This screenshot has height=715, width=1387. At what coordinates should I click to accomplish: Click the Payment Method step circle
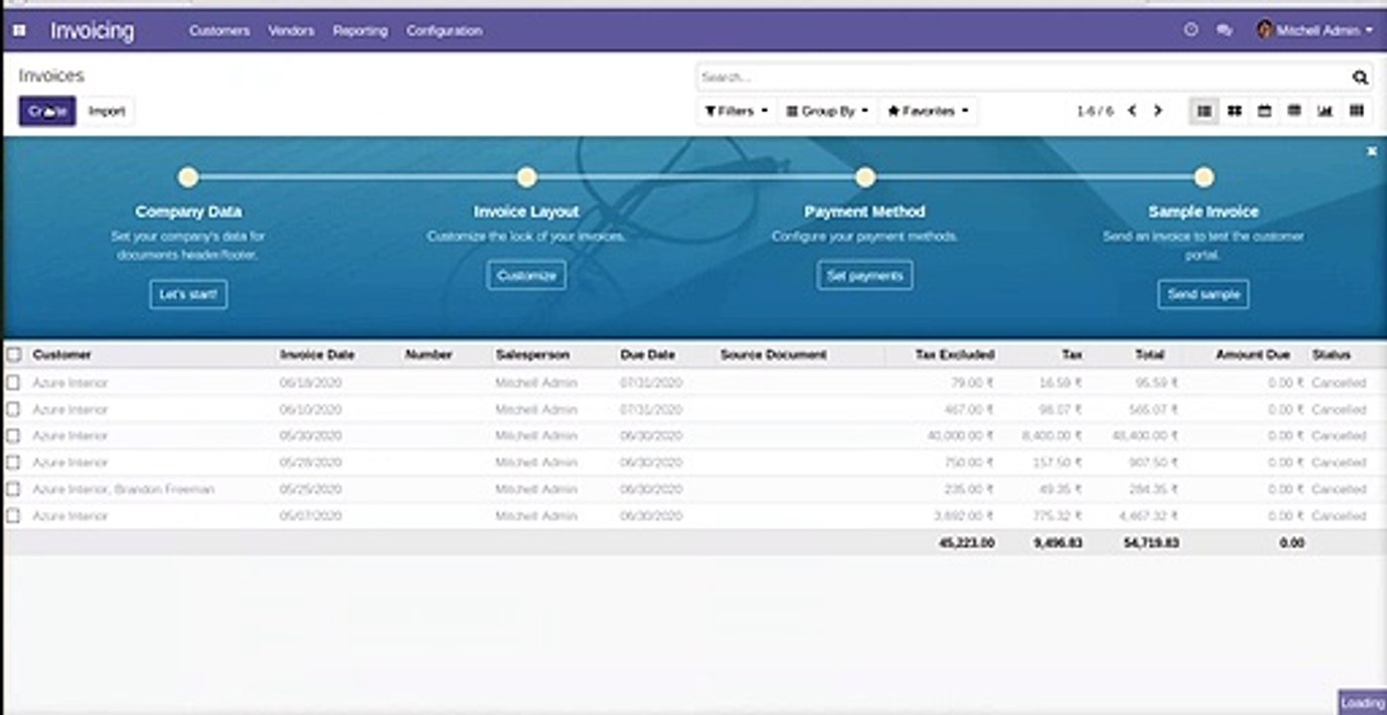(x=865, y=178)
